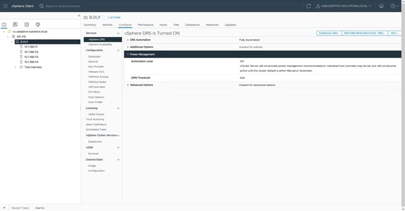Open the feedback smiley icon
Image resolution: width=405 pixels, height=211 pixels.
point(381,6)
